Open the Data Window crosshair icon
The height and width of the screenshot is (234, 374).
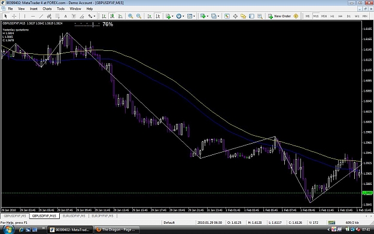point(235,16)
